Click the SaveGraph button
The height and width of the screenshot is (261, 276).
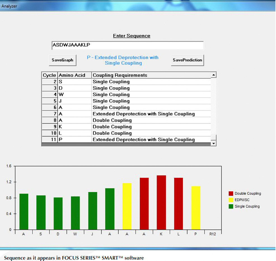click(x=62, y=60)
